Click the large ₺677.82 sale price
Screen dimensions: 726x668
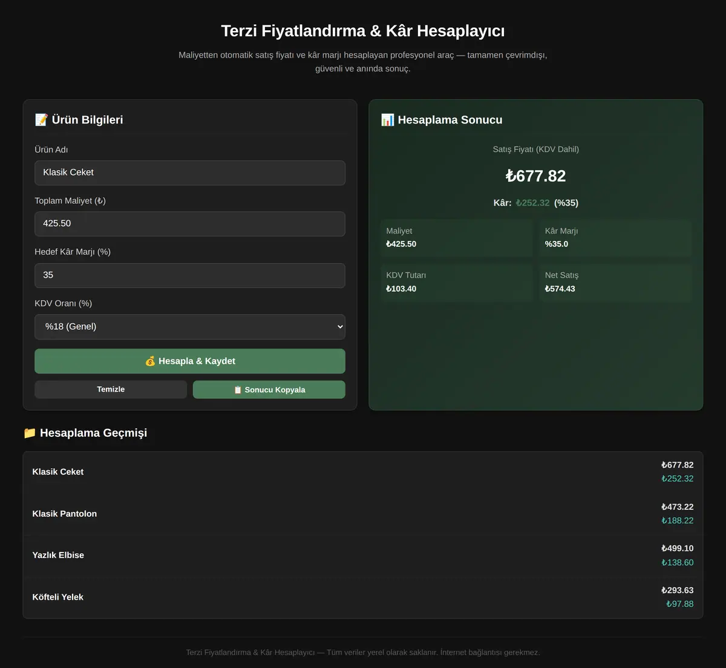coord(536,176)
